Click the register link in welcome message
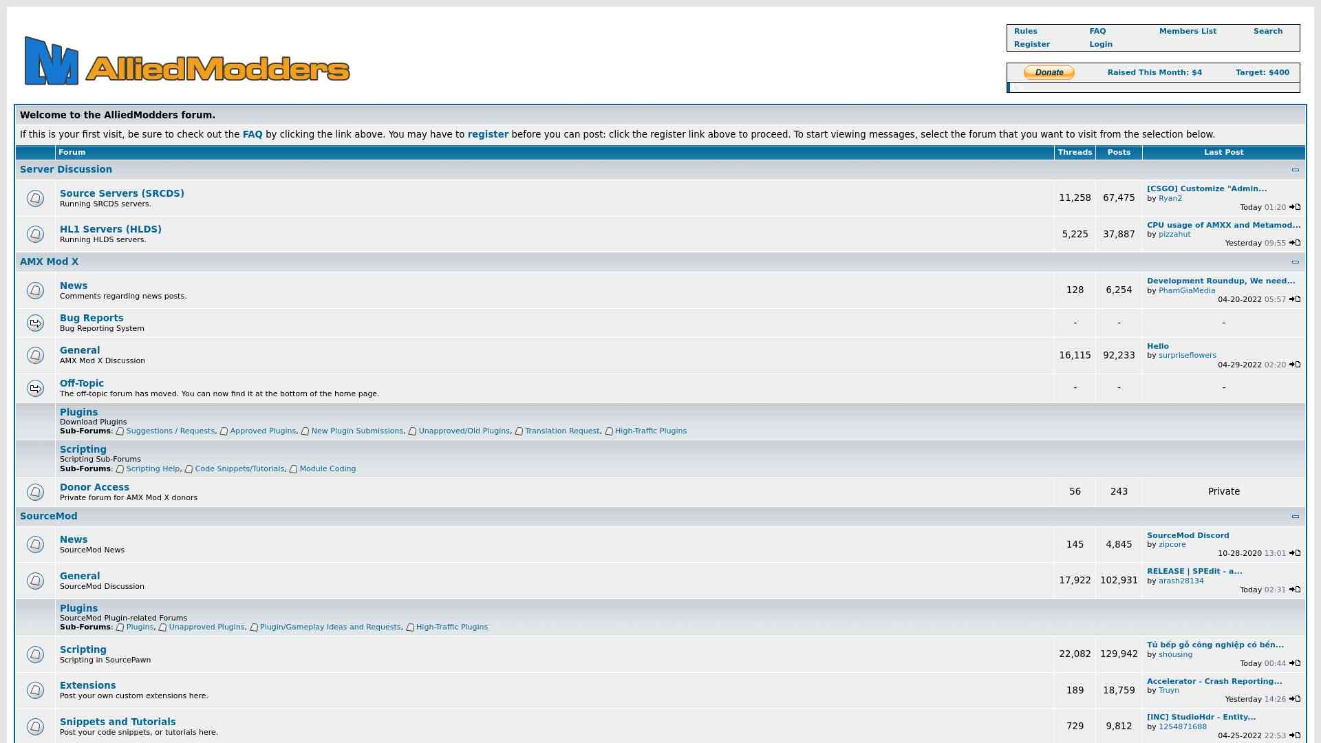This screenshot has width=1321, height=743. (x=488, y=134)
